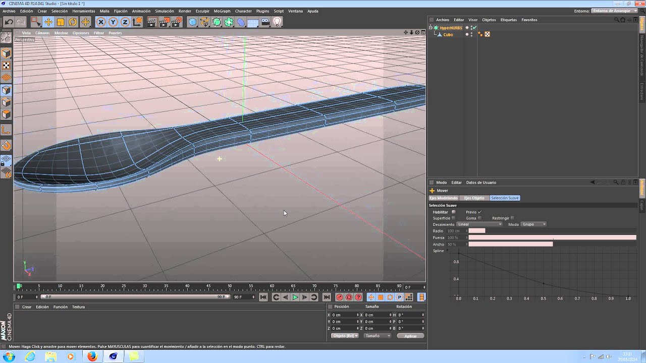Click the Ancho slider bar
Screen dimensions: 646x363
coord(552,244)
